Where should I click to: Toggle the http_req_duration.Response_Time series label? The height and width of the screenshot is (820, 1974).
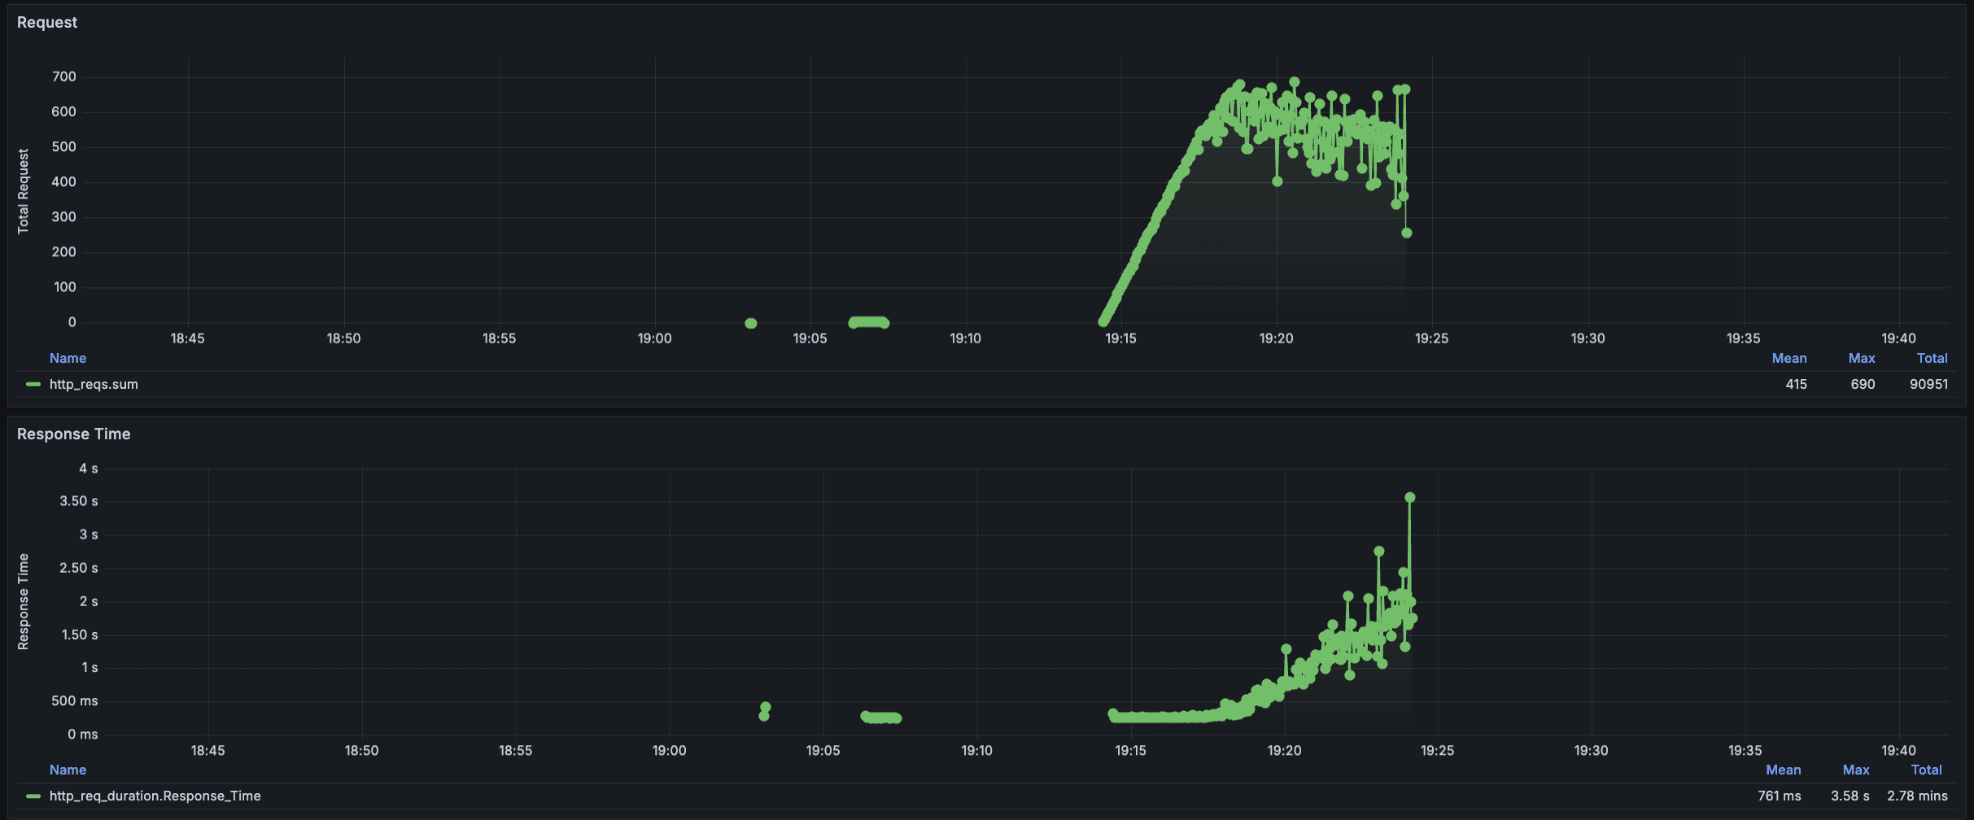[155, 796]
